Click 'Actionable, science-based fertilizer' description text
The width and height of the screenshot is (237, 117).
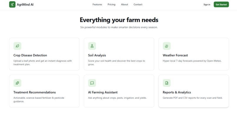click(x=39, y=100)
